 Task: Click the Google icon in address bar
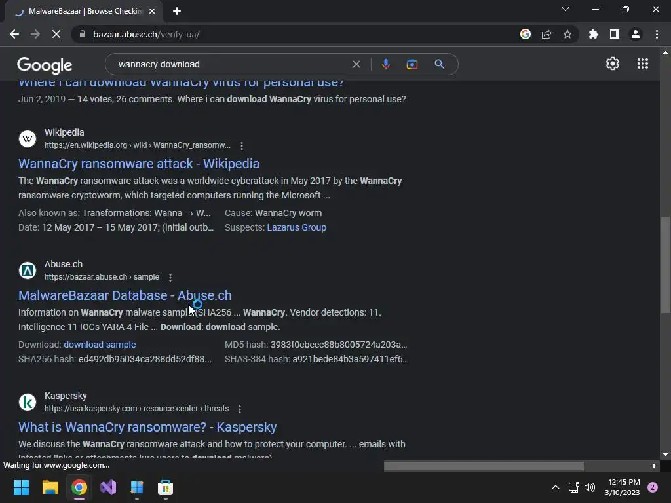click(526, 34)
